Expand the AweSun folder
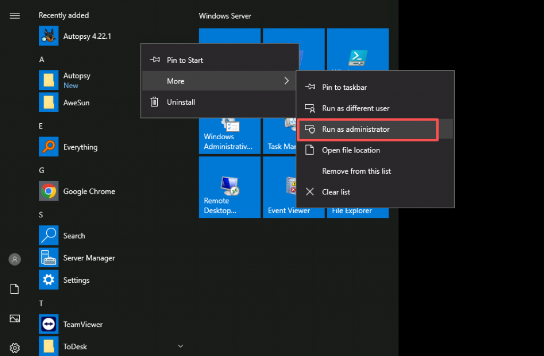This screenshot has height=356, width=544. pos(76,103)
